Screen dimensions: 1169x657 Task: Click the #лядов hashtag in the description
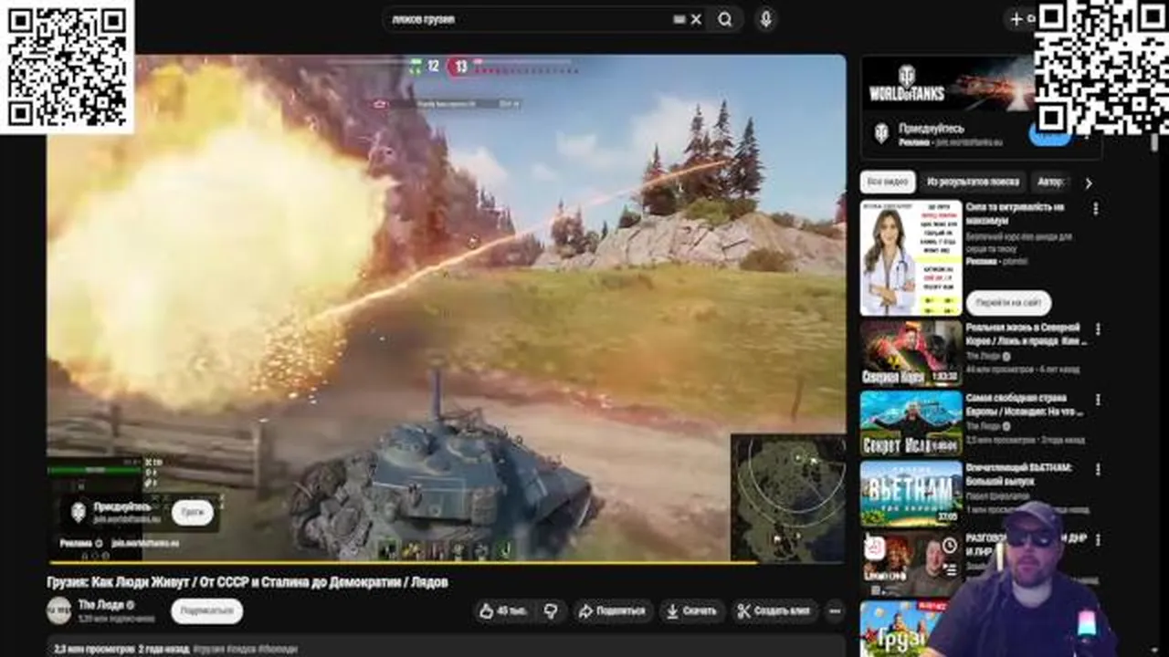tap(240, 649)
